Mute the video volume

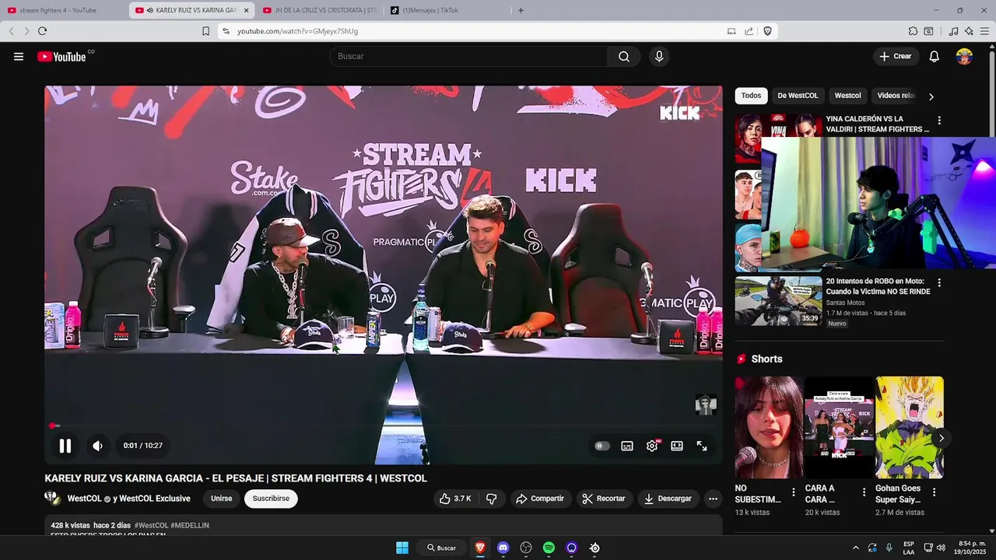point(97,446)
